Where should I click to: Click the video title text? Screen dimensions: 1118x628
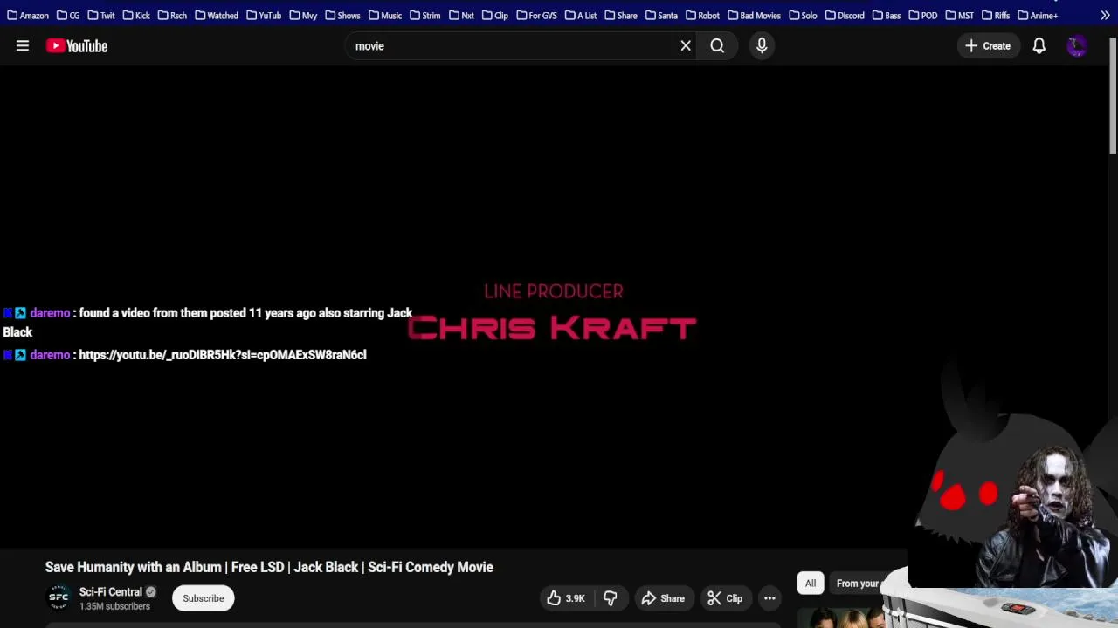coord(269,567)
